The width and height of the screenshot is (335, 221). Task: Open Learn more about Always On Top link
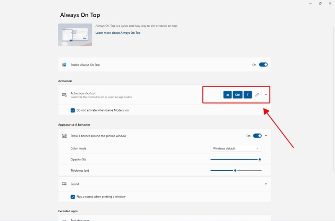click(x=118, y=33)
